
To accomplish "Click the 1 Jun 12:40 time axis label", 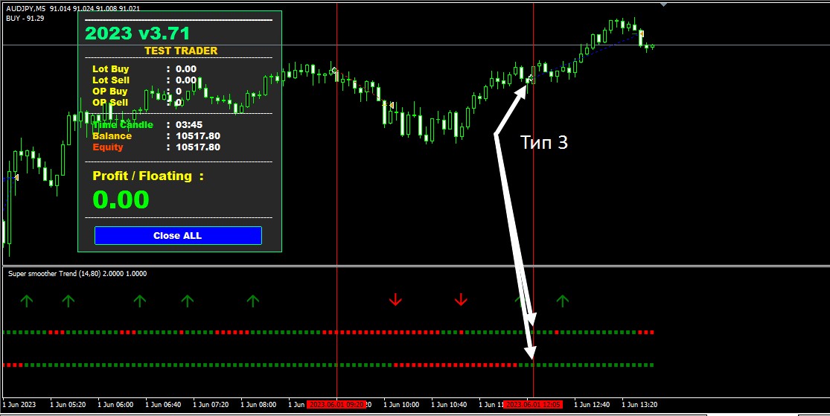I will (592, 404).
